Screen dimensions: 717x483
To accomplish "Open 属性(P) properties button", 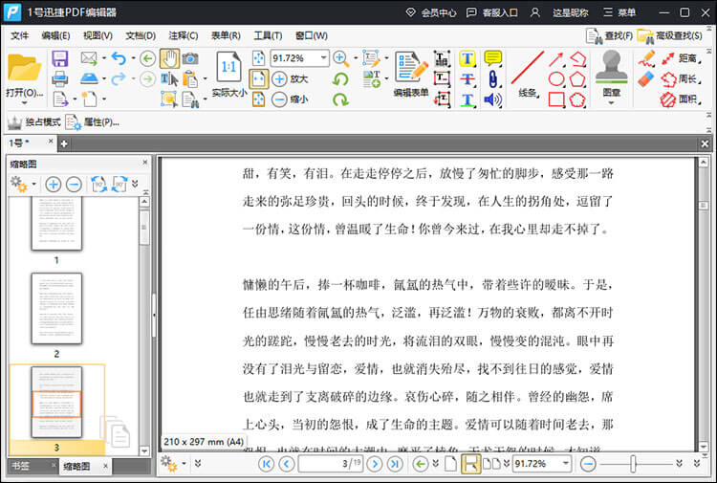I will click(93, 122).
